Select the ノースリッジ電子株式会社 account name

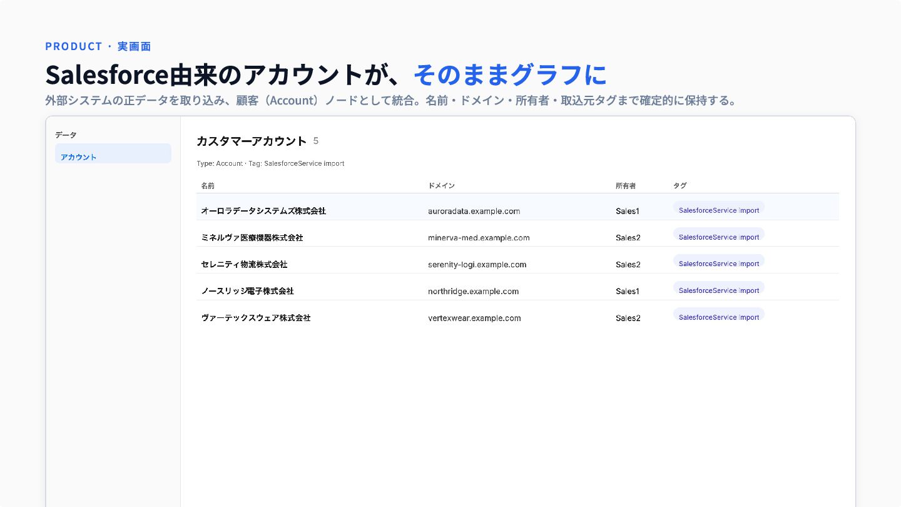(x=247, y=291)
